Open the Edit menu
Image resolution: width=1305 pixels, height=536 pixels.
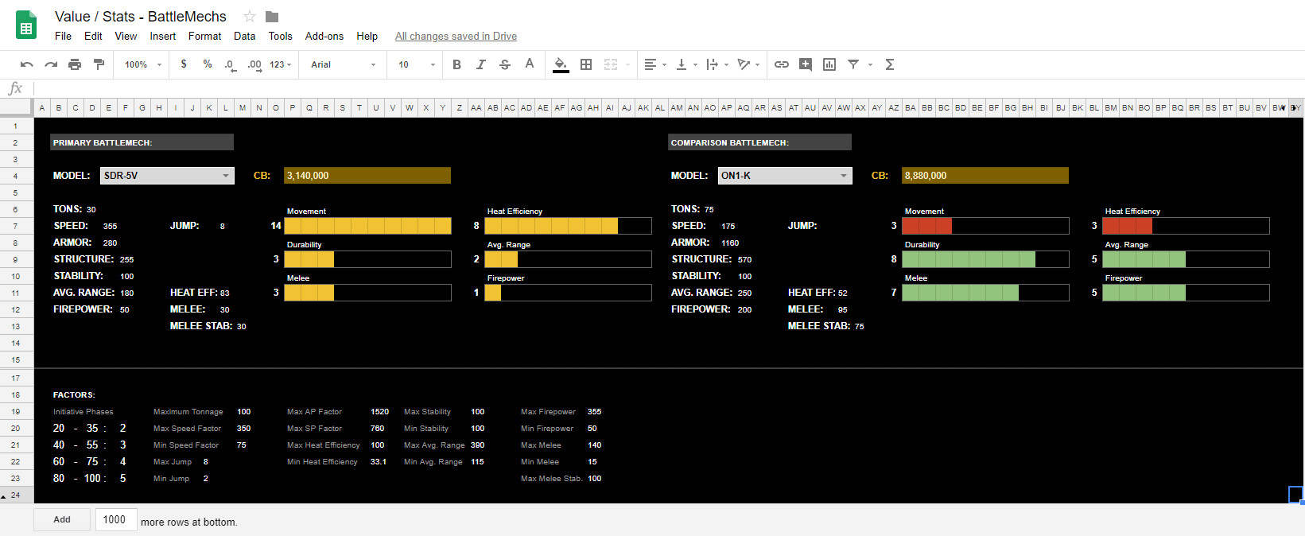coord(93,36)
